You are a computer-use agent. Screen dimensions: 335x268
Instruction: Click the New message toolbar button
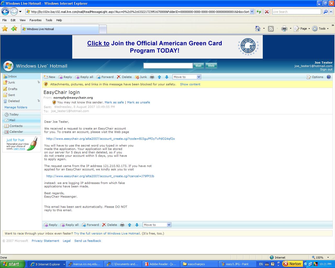49,77
